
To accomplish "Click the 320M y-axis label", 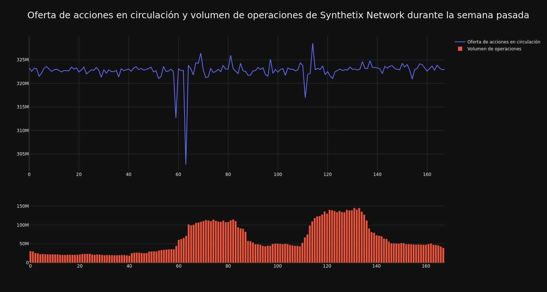I will pyautogui.click(x=23, y=84).
